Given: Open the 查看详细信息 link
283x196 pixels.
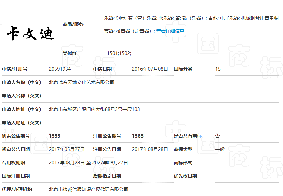Looking at the screenshot, I should 170,31.
